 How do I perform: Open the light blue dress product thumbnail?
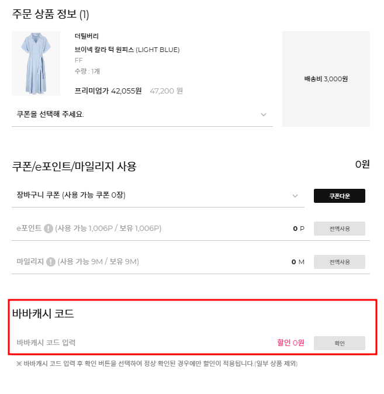pyautogui.click(x=36, y=63)
